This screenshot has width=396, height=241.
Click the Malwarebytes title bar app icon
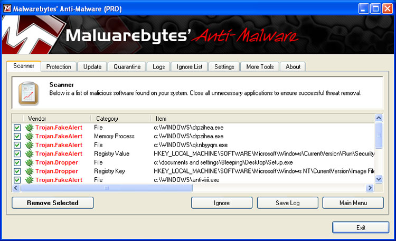[7, 8]
